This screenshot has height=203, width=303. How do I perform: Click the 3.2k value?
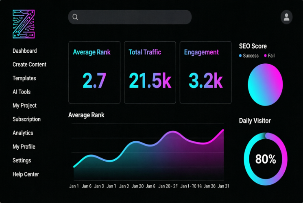(x=206, y=80)
